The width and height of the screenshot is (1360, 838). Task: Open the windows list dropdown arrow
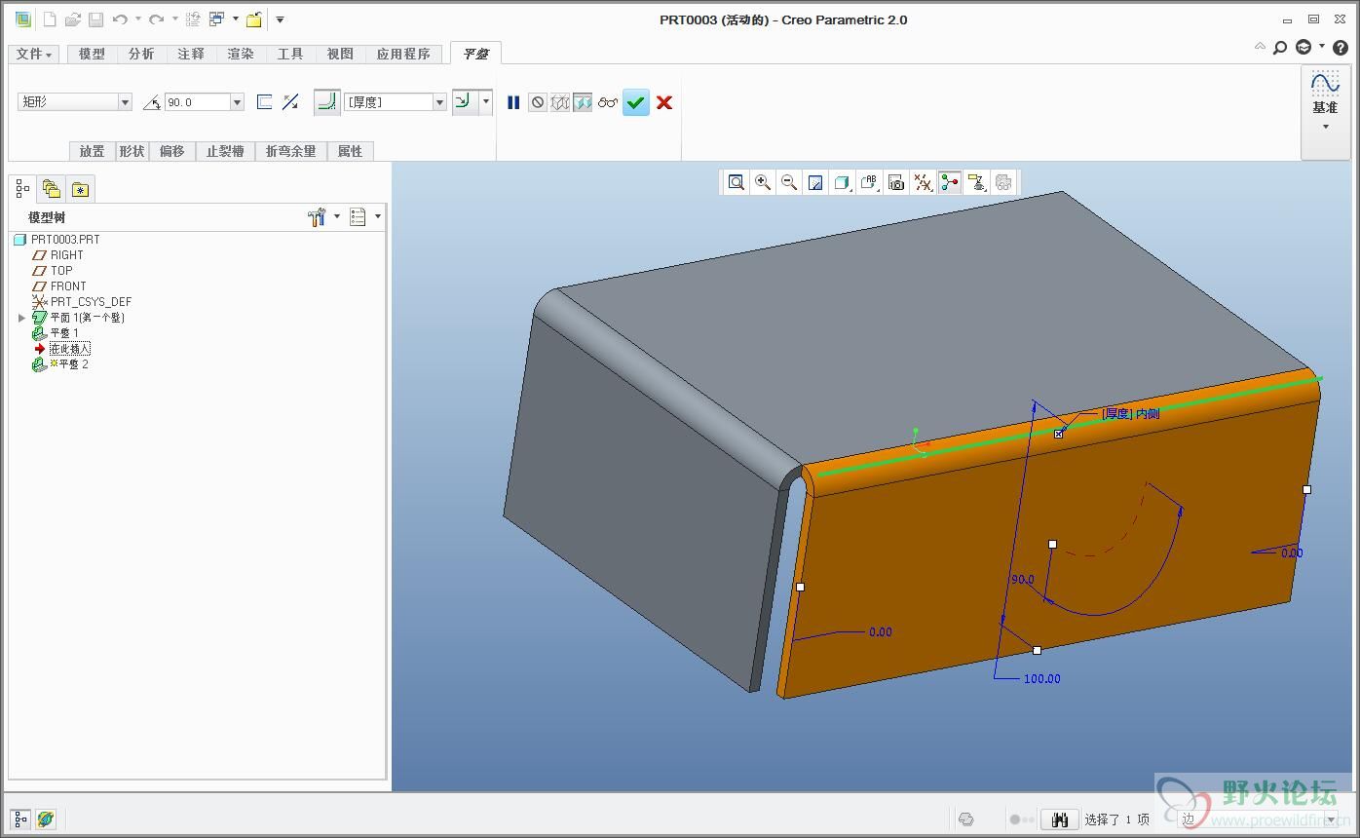[235, 19]
